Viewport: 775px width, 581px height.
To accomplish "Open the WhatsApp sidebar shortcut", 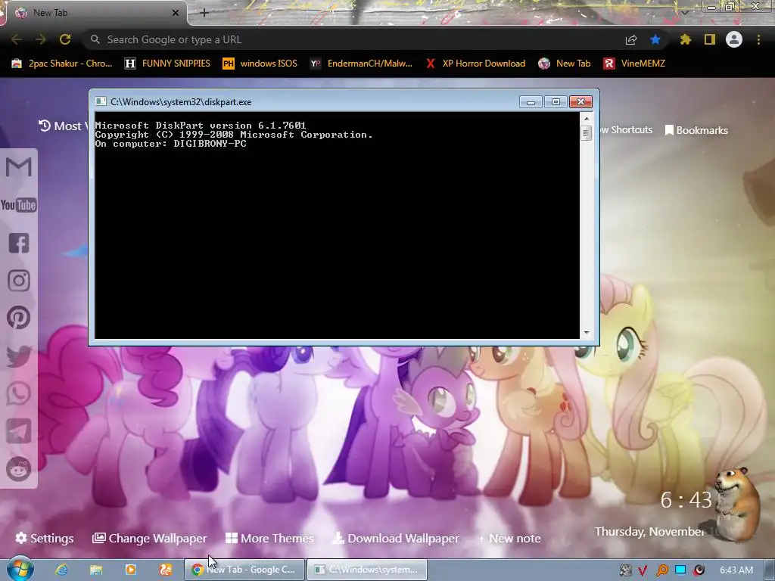I will tap(19, 393).
